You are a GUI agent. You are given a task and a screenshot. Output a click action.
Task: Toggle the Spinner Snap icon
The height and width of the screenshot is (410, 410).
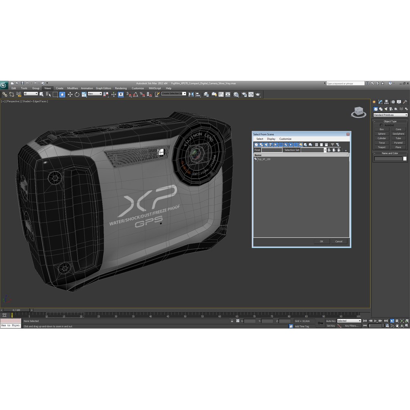pyautogui.click(x=149, y=95)
